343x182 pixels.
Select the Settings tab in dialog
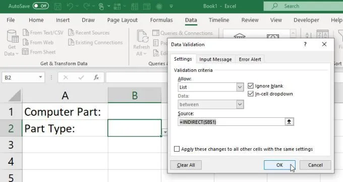[x=183, y=59]
